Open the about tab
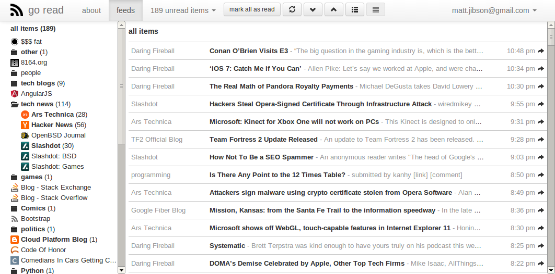The height and width of the screenshot is (274, 555). point(91,10)
